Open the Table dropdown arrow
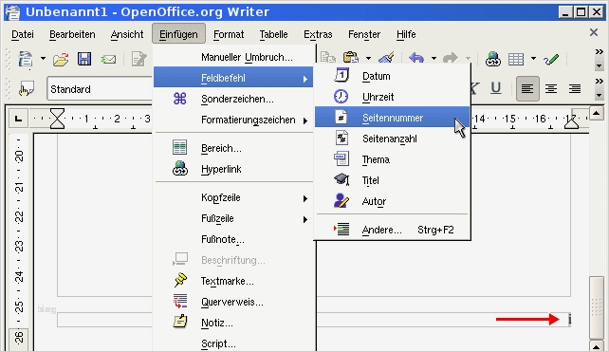Image resolution: width=609 pixels, height=352 pixels. 534,59
